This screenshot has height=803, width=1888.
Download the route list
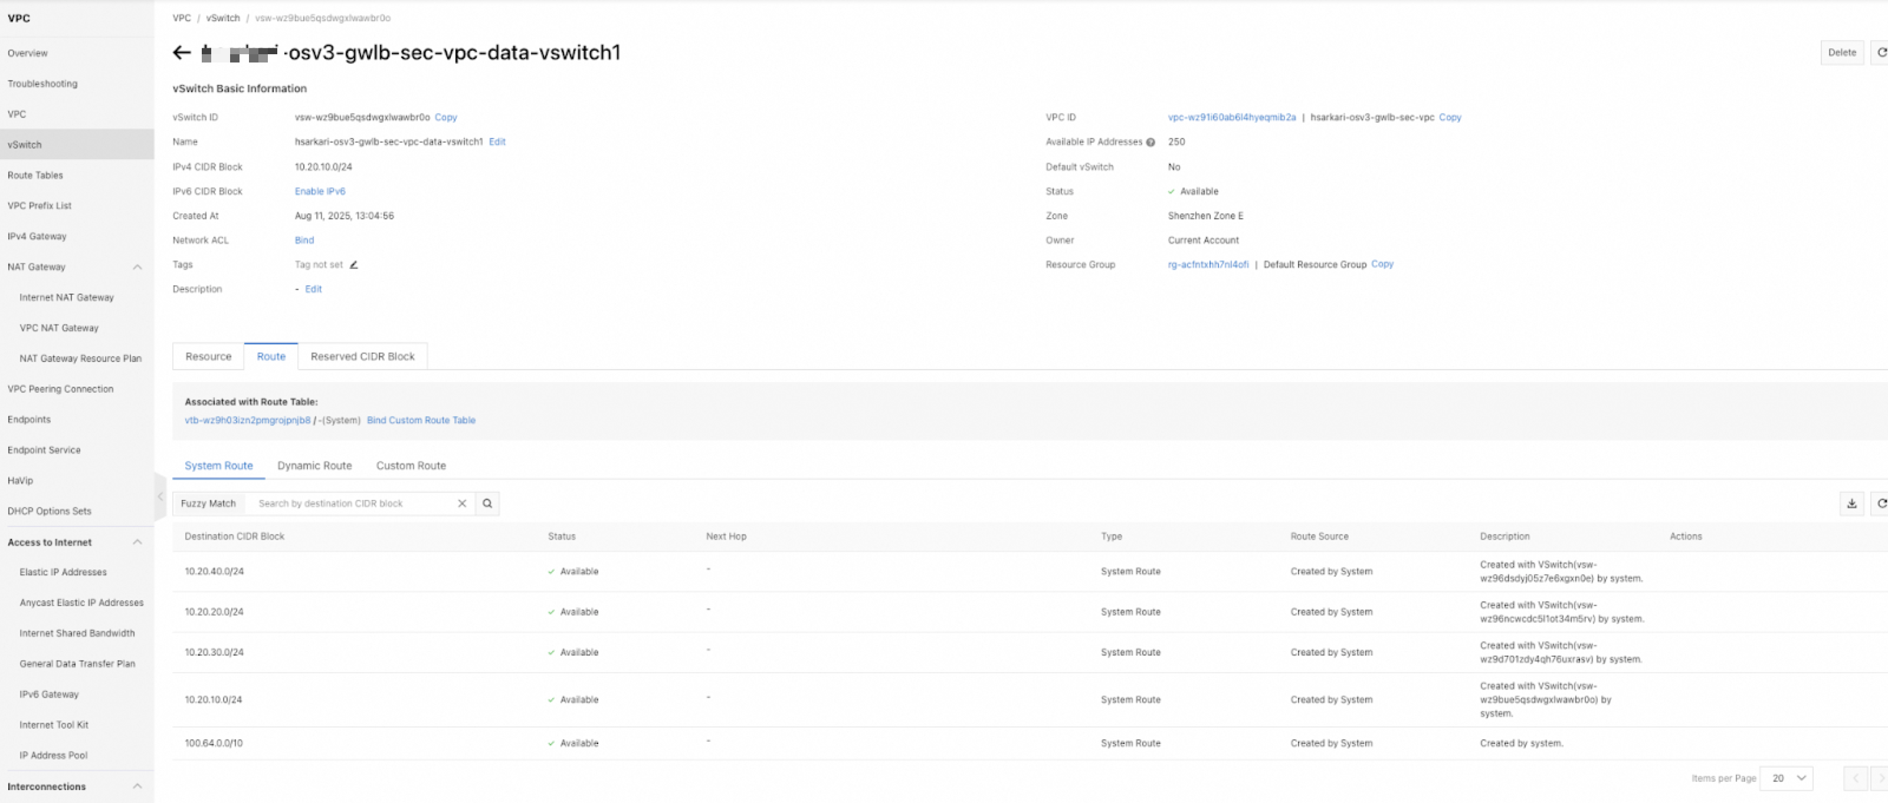1851,503
